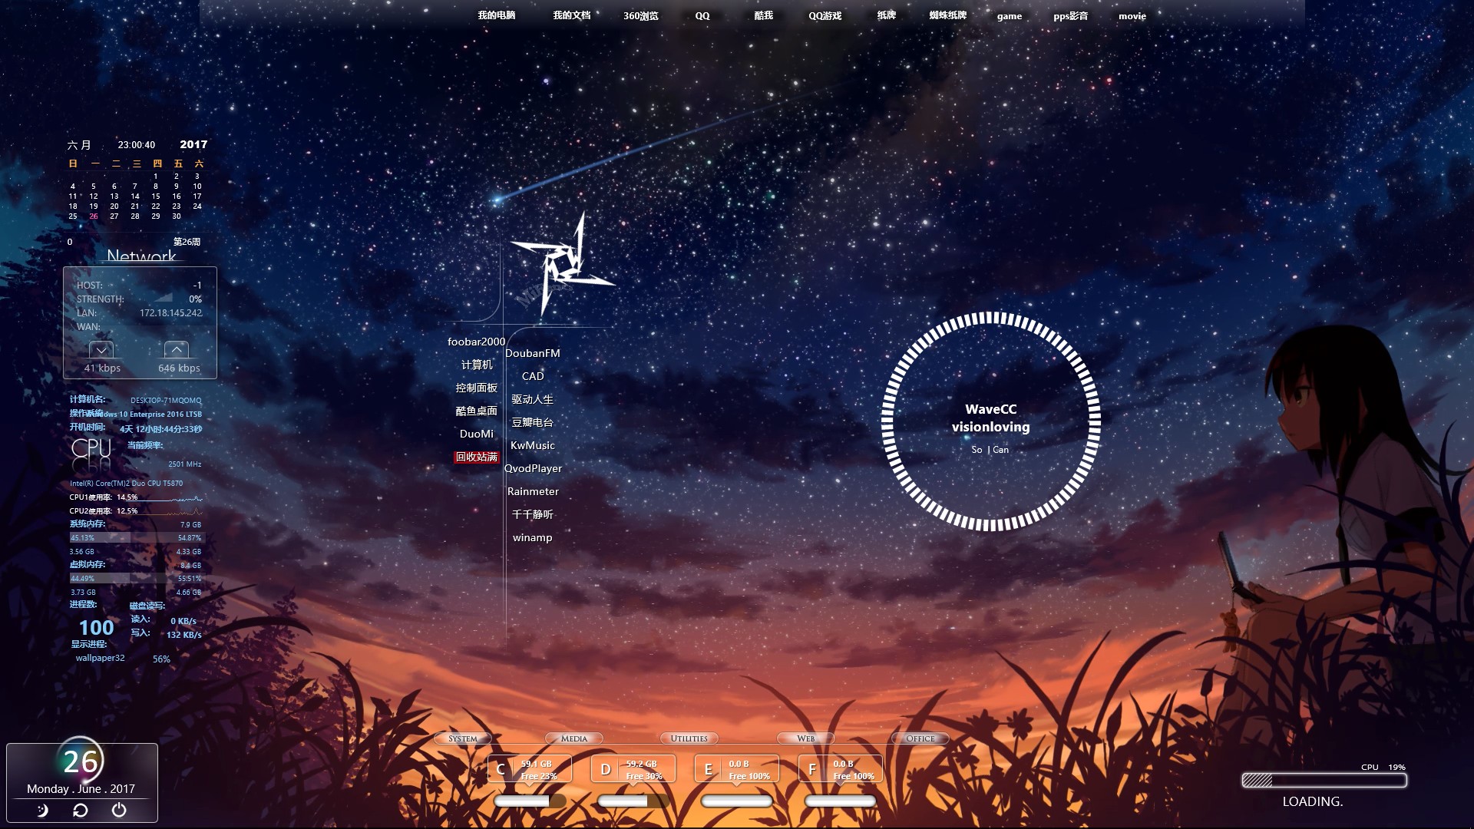Click the wallpaper32 process name

pos(100,658)
